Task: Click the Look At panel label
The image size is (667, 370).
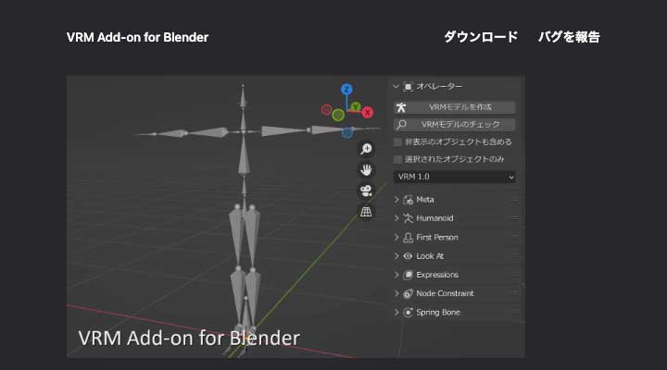Action: (x=430, y=256)
